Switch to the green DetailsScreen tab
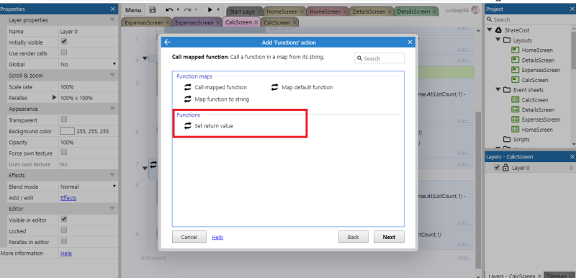 click(416, 12)
